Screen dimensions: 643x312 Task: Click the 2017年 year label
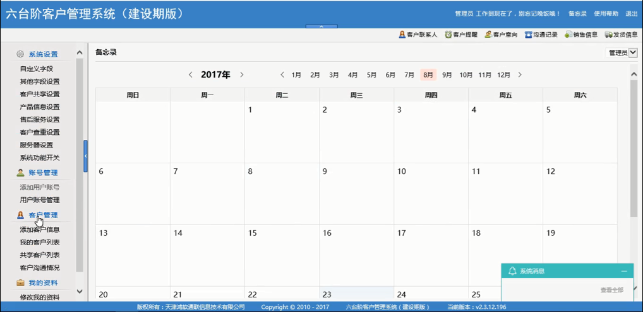[215, 74]
